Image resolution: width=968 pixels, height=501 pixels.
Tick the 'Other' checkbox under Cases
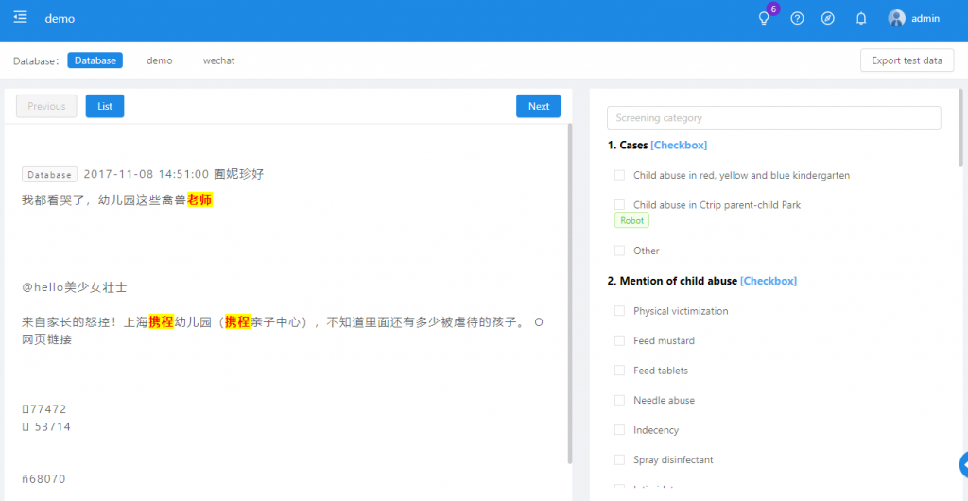click(619, 250)
